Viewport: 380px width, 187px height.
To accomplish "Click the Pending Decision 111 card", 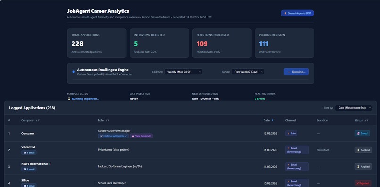I will coord(284,43).
